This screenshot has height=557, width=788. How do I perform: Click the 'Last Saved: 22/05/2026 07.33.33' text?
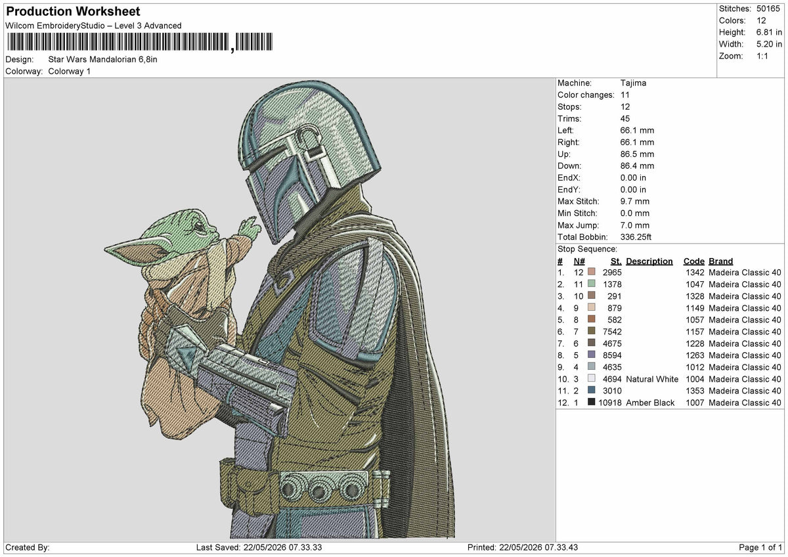[x=259, y=547]
